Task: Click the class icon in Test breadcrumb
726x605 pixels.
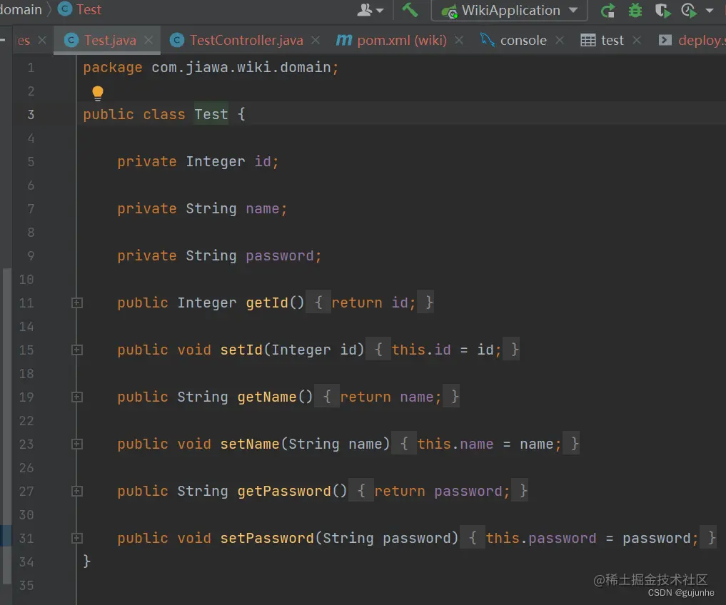Action: tap(65, 9)
